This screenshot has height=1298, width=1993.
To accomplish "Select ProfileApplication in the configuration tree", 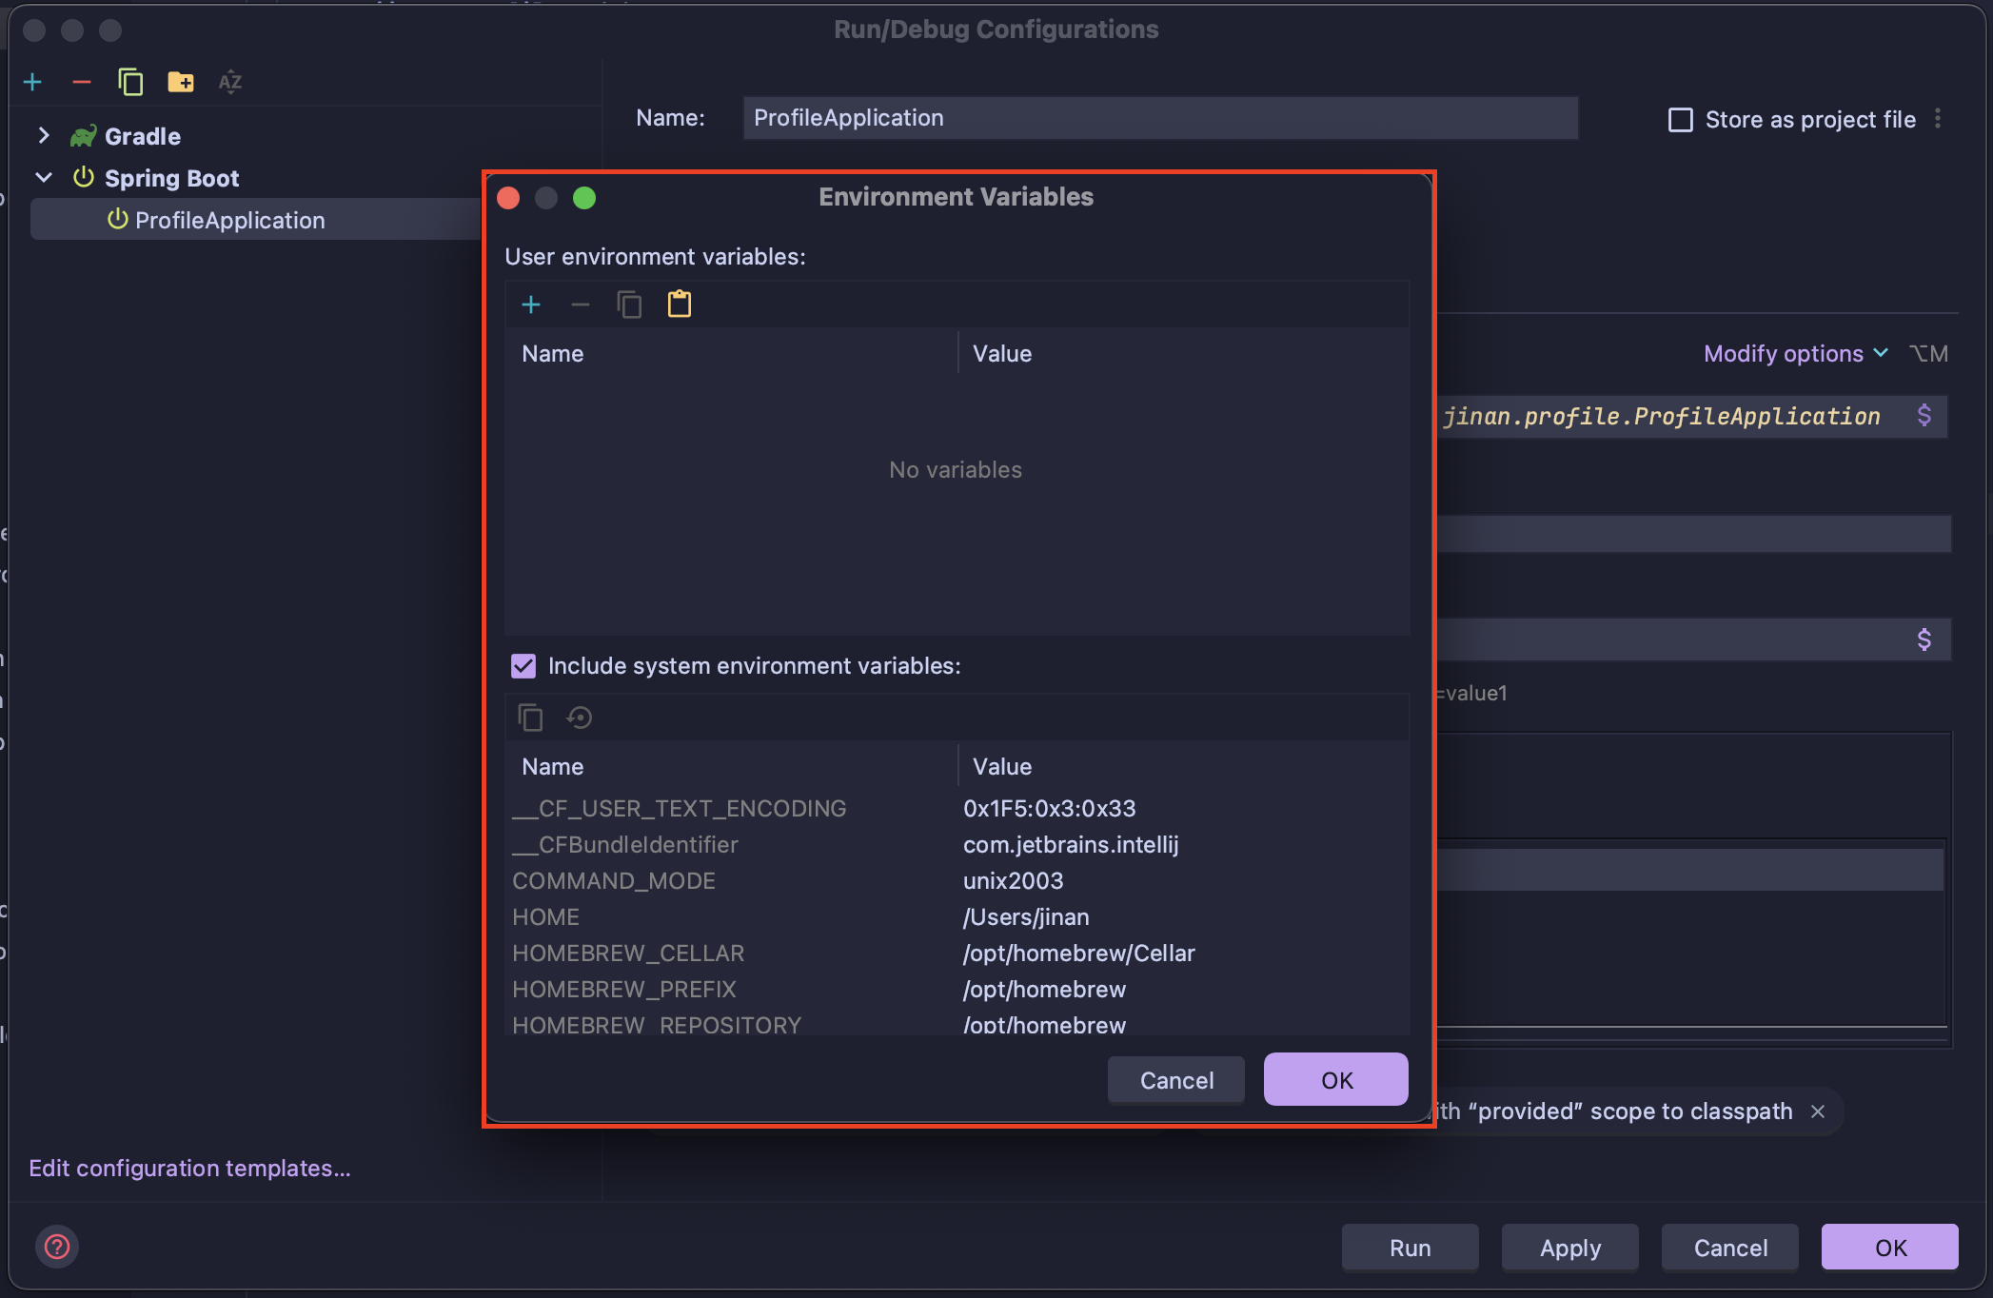I will point(229,220).
